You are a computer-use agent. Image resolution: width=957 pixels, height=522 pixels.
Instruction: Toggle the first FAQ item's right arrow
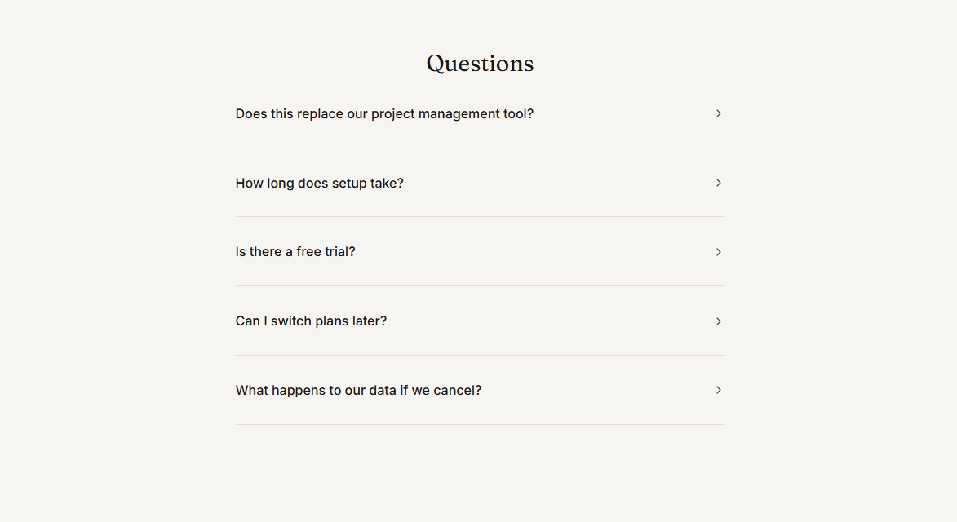pyautogui.click(x=718, y=113)
